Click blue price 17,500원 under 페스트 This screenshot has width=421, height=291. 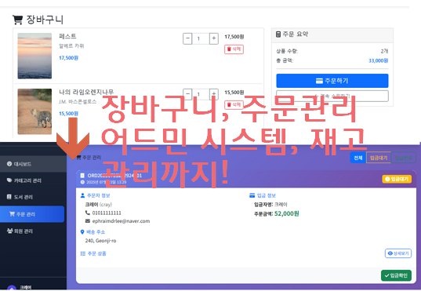pyautogui.click(x=68, y=58)
